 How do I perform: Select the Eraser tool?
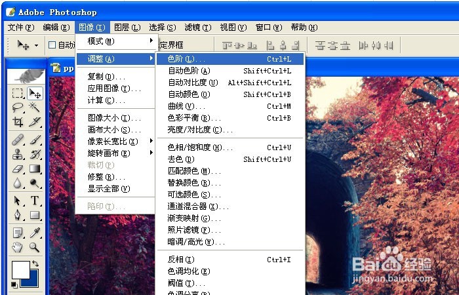18,168
